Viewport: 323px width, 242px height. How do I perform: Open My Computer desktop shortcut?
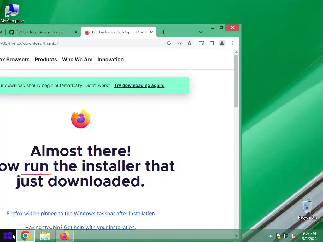12,13
